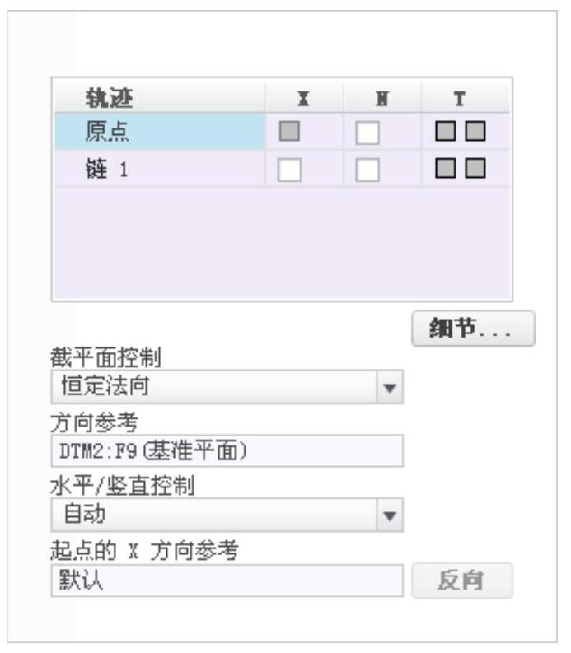Click the 方向参考 DTM2:F9 field
Screen dimensions: 571x653
click(227, 451)
